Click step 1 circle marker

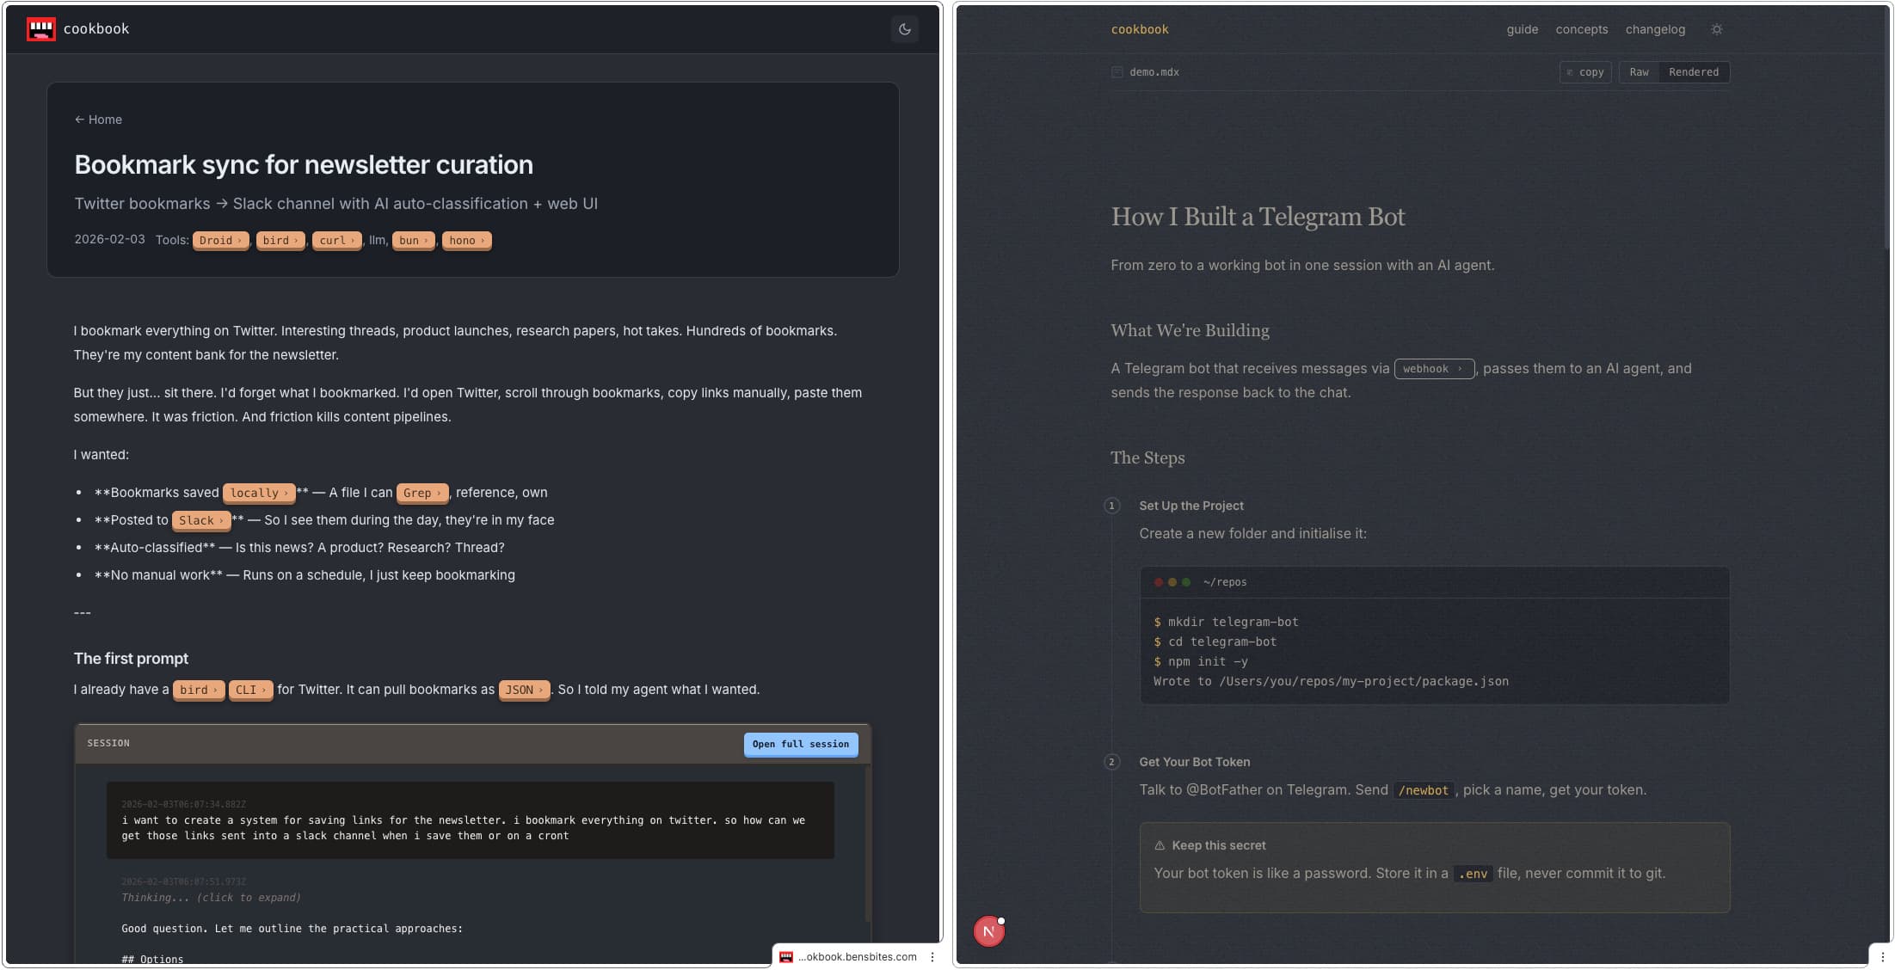1111,506
